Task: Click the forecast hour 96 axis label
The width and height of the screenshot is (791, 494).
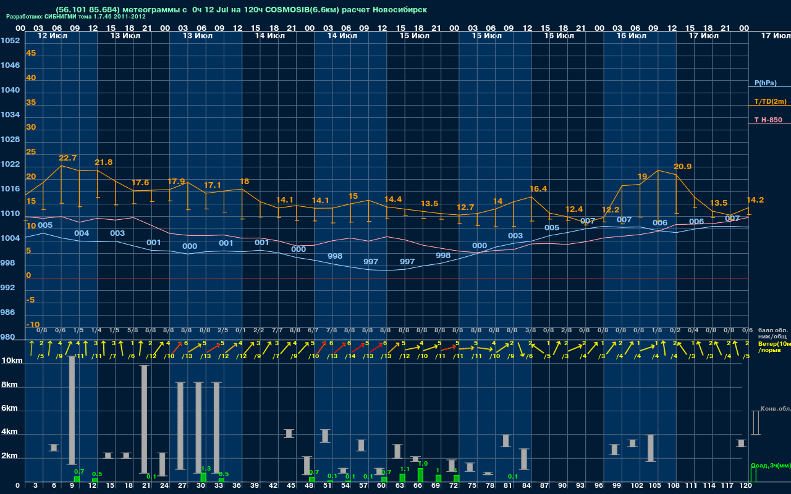Action: [599, 487]
